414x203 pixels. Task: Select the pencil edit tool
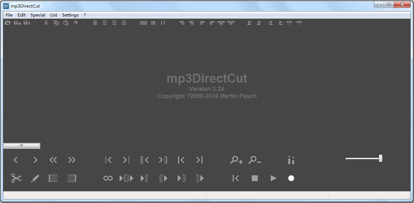35,178
